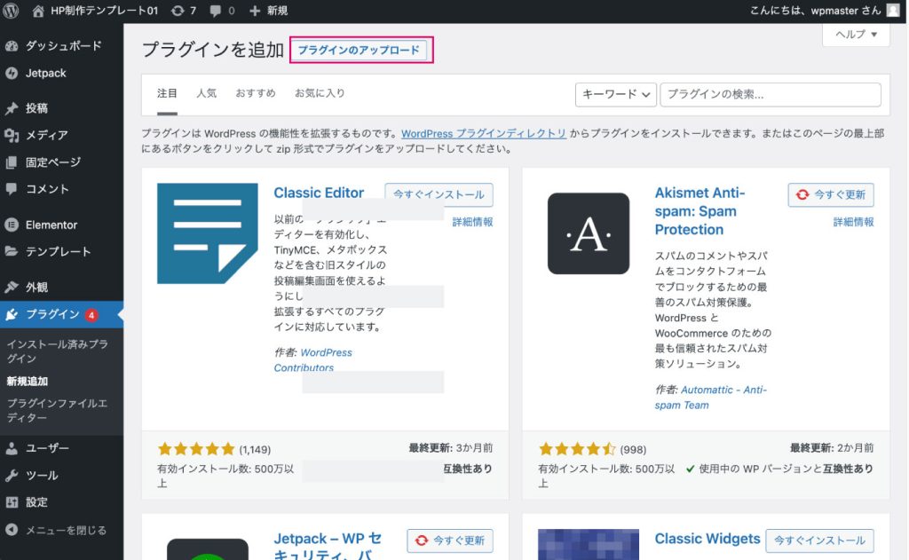Click the ツール wrench icon
Screen dimensions: 909x560
click(12, 476)
